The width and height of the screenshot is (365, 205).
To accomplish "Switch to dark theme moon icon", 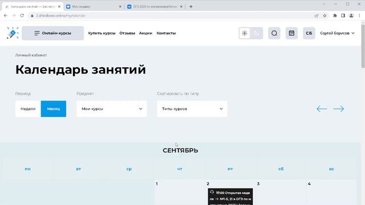I will (x=257, y=33).
